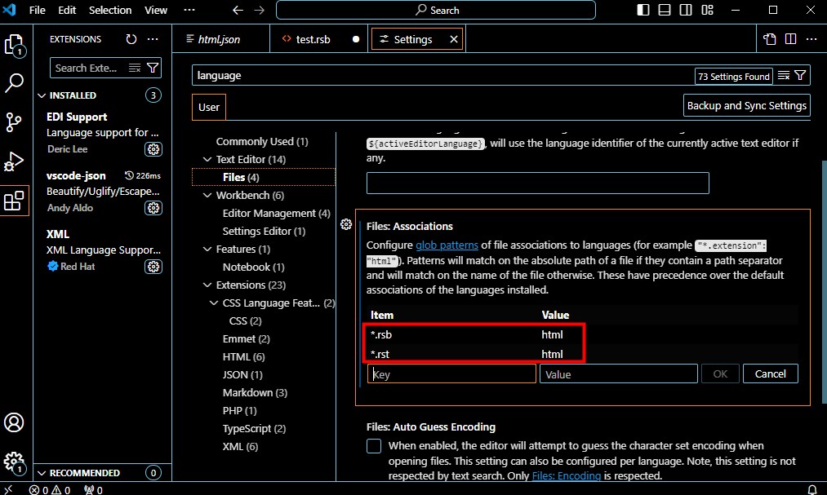
Task: Open the File menu
Action: (37, 10)
